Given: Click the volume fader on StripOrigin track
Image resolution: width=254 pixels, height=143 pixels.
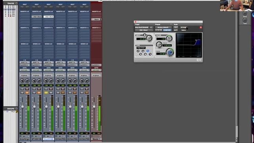Looking at the screenshot, I should click(22, 106).
